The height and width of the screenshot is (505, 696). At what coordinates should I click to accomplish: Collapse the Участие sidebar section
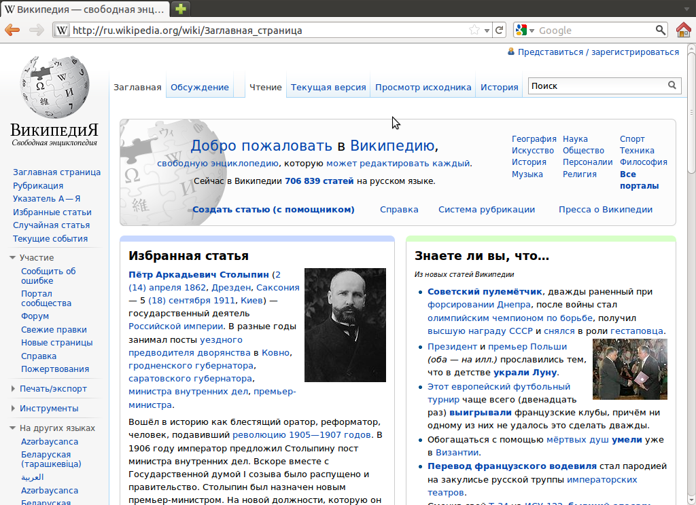pos(12,258)
